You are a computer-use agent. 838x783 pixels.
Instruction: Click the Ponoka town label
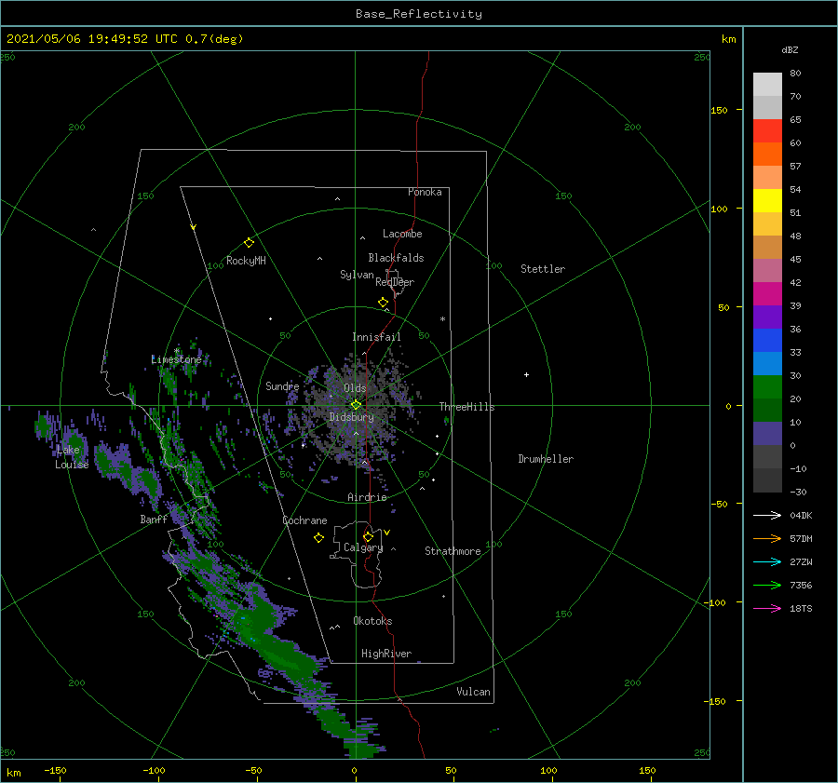(x=425, y=192)
